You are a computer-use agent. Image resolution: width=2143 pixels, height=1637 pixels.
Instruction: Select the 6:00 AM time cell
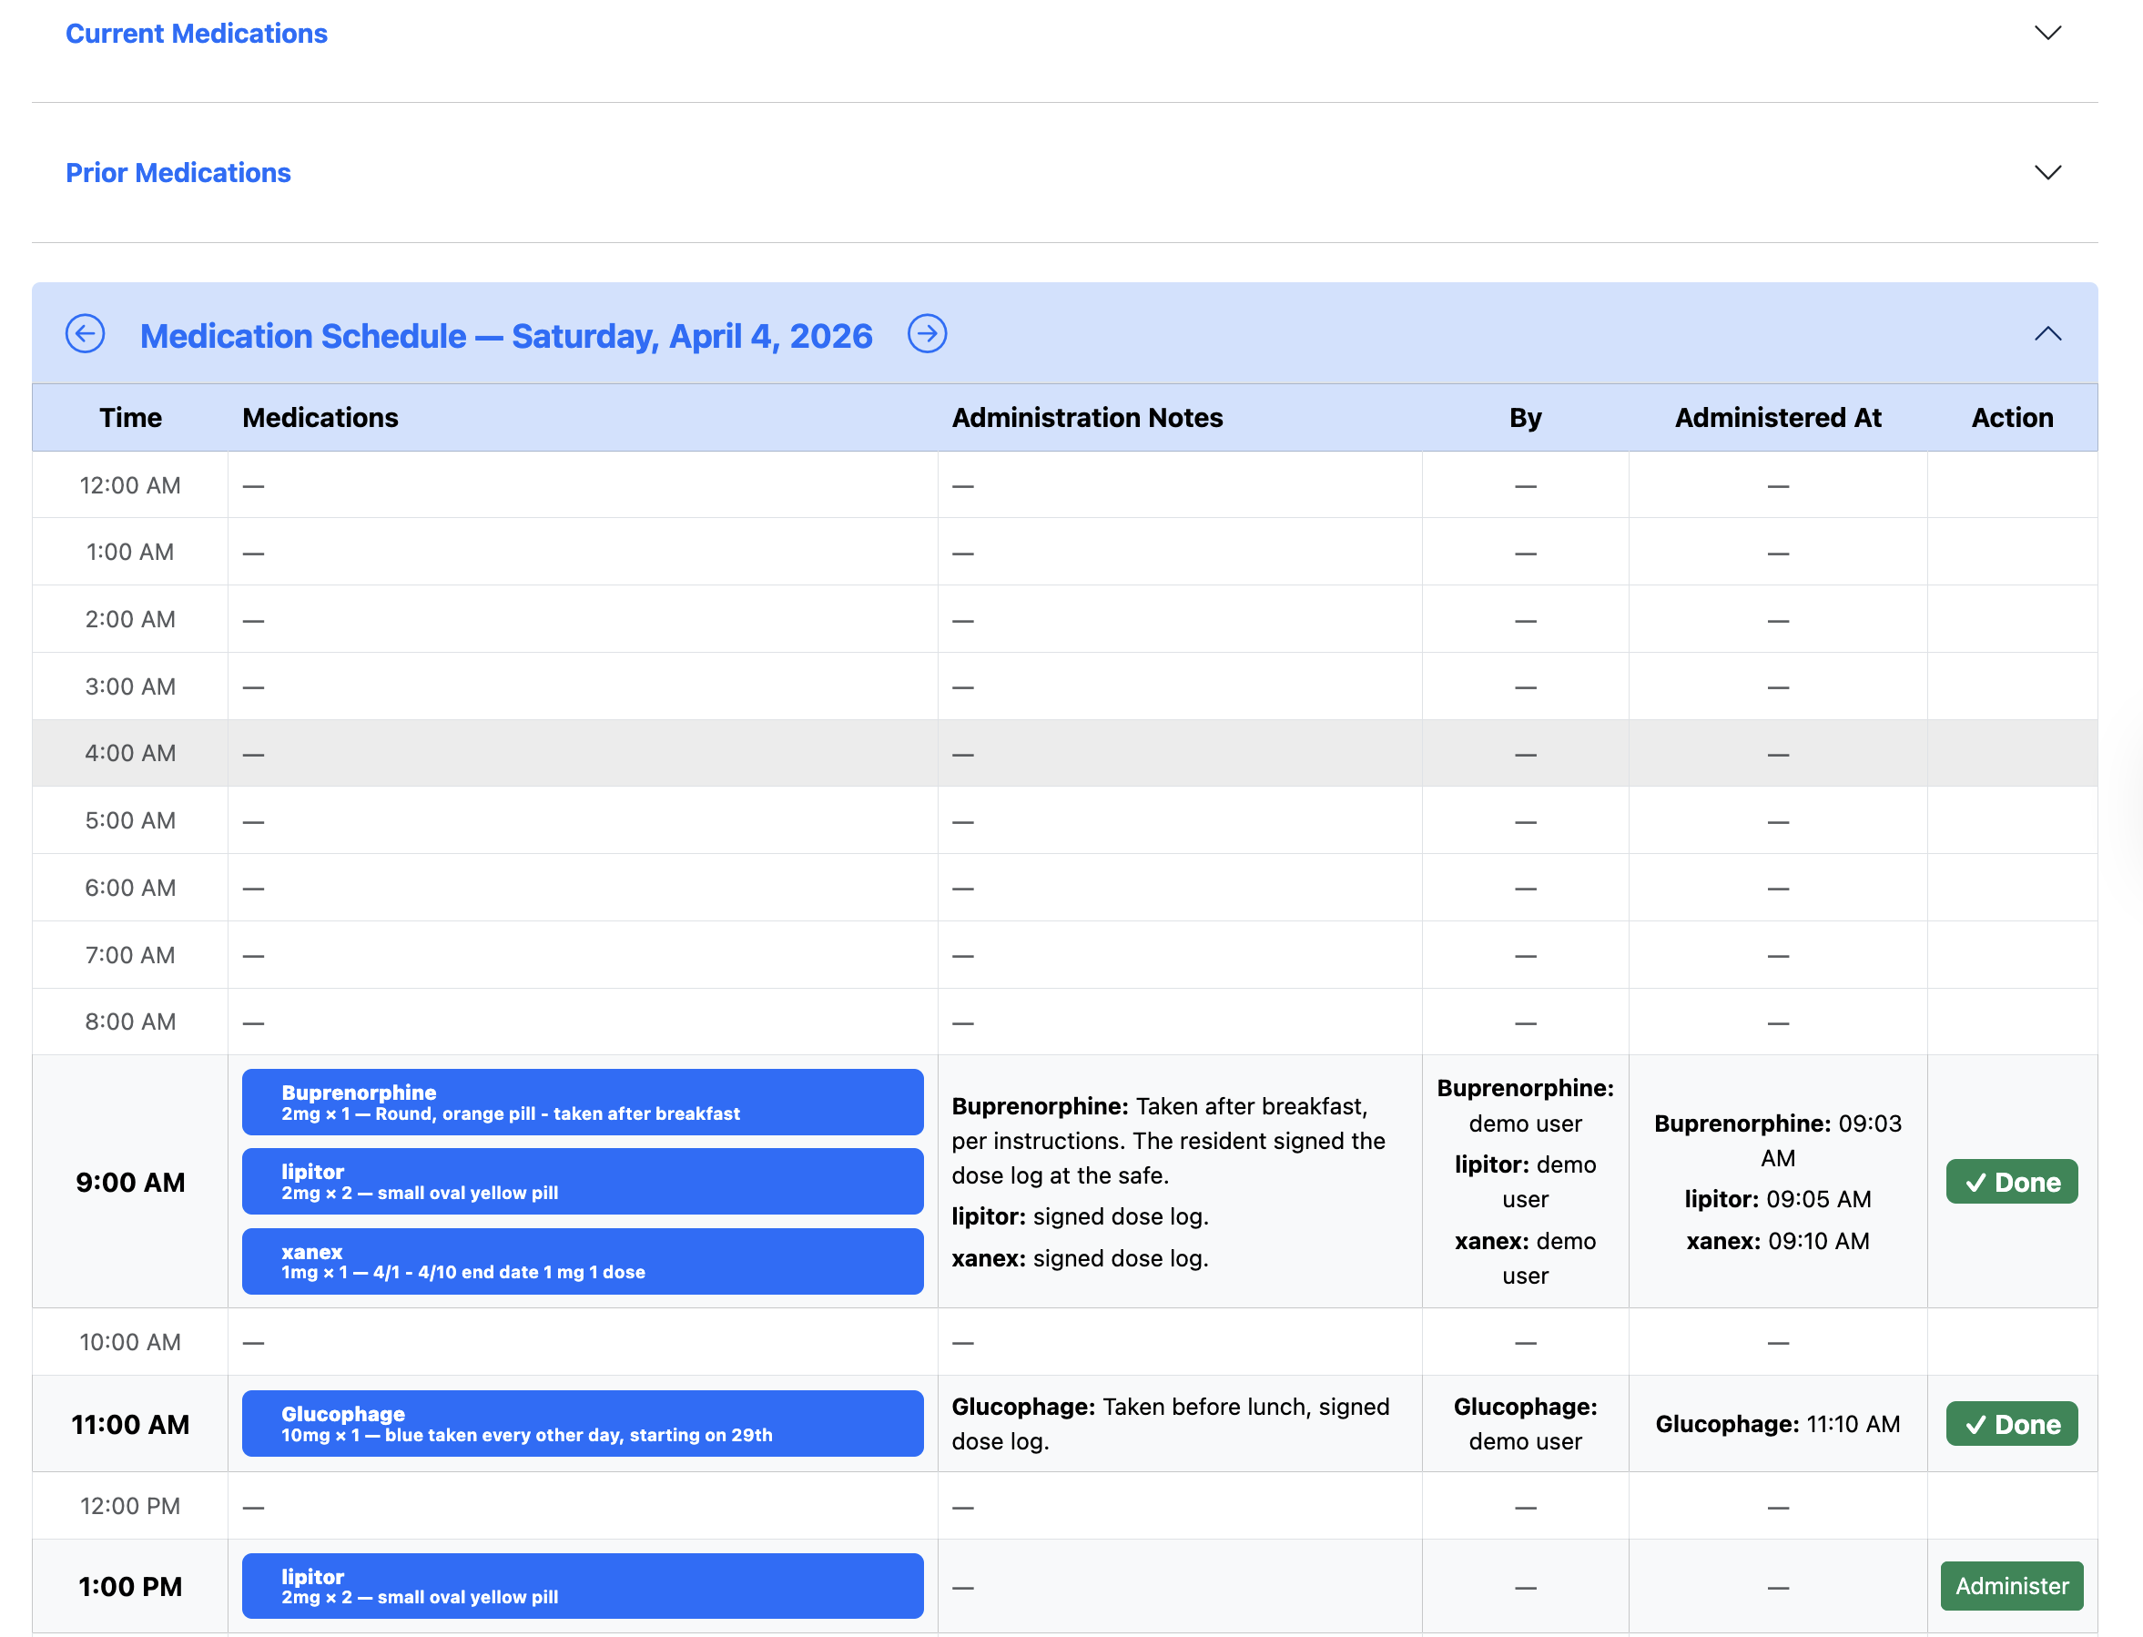click(130, 888)
